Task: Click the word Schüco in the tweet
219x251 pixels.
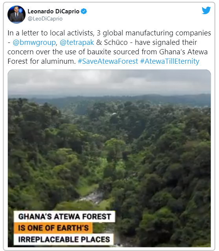Action: (x=116, y=42)
